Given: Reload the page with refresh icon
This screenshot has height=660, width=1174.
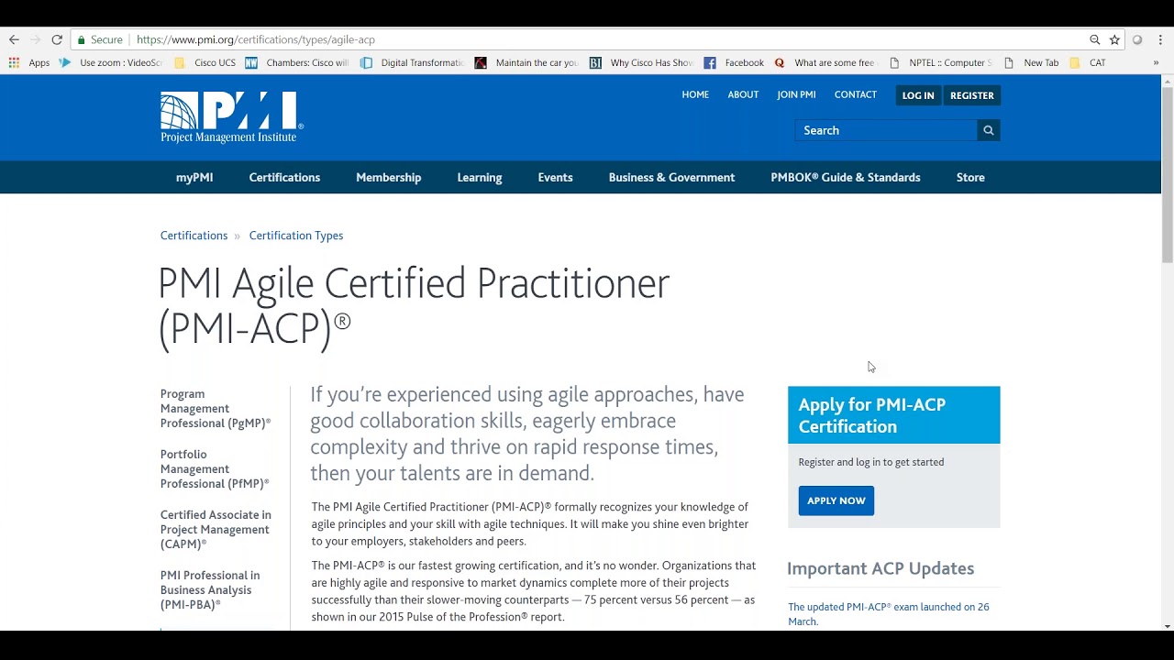Looking at the screenshot, I should point(57,39).
